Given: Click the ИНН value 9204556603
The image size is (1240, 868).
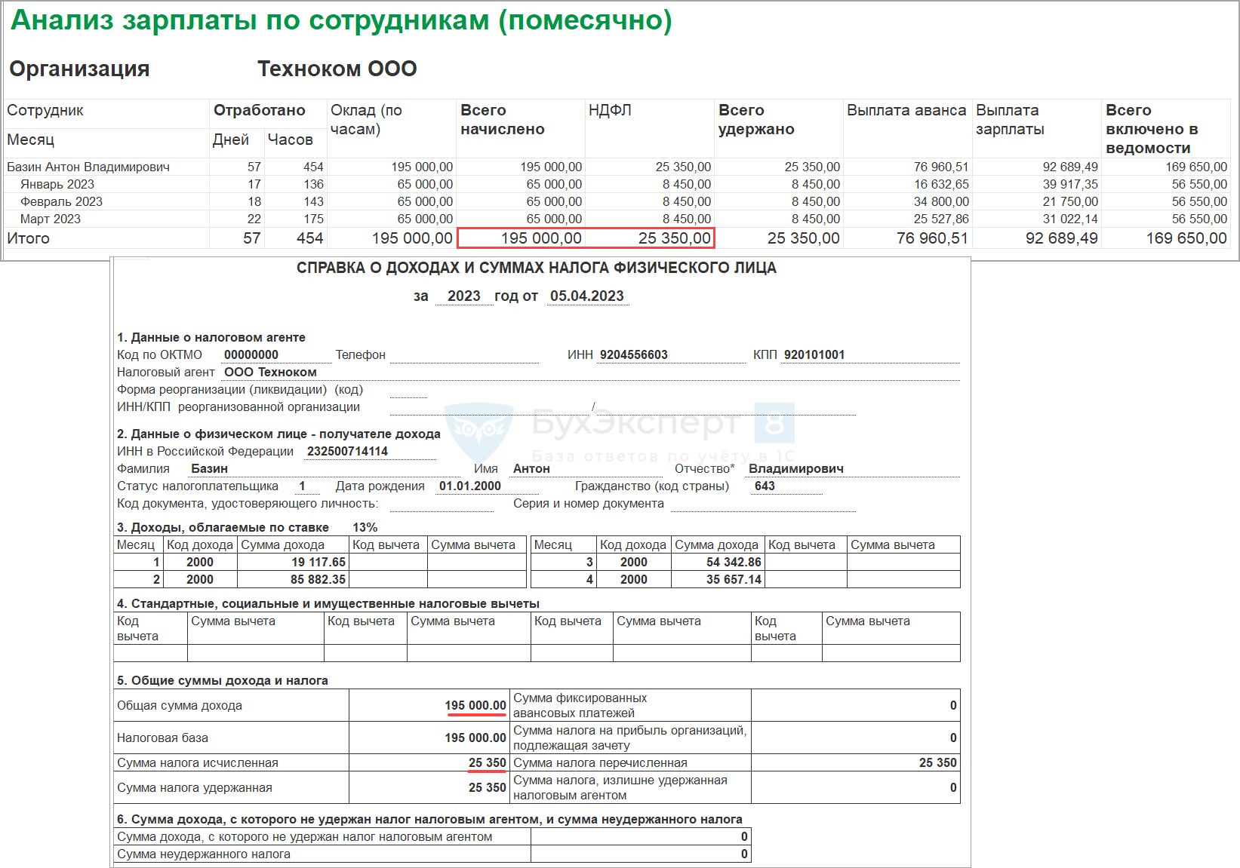Looking at the screenshot, I should pyautogui.click(x=633, y=355).
